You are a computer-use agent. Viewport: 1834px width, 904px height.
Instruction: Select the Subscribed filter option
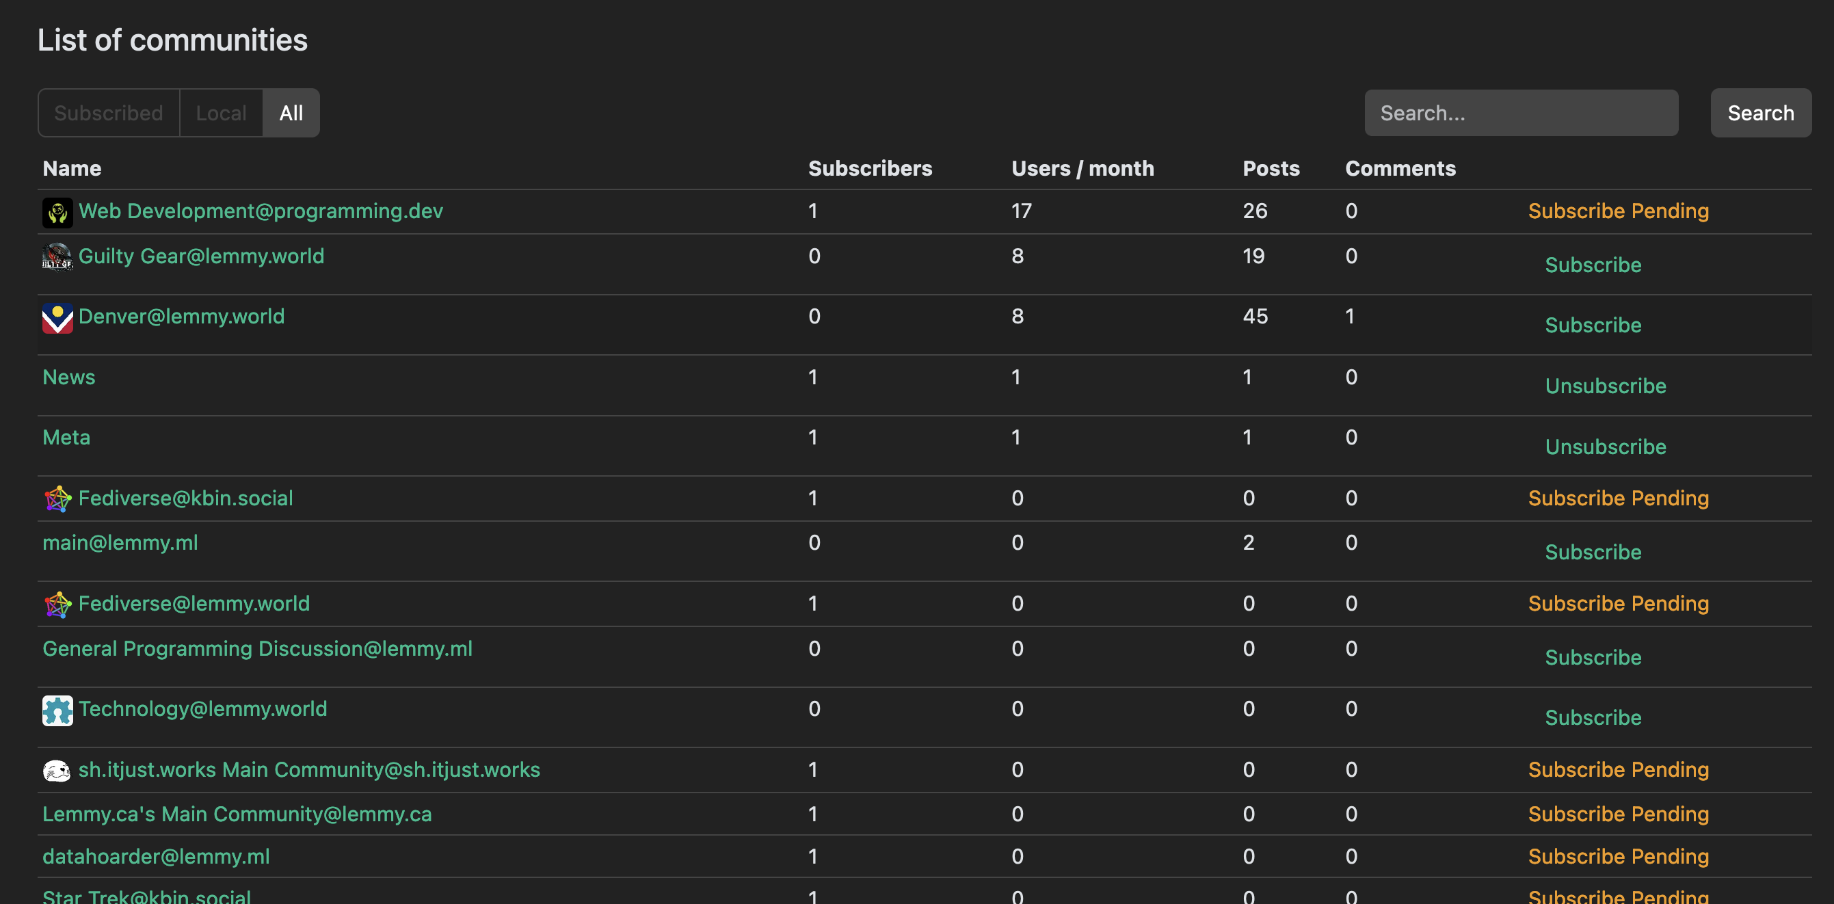(x=109, y=114)
